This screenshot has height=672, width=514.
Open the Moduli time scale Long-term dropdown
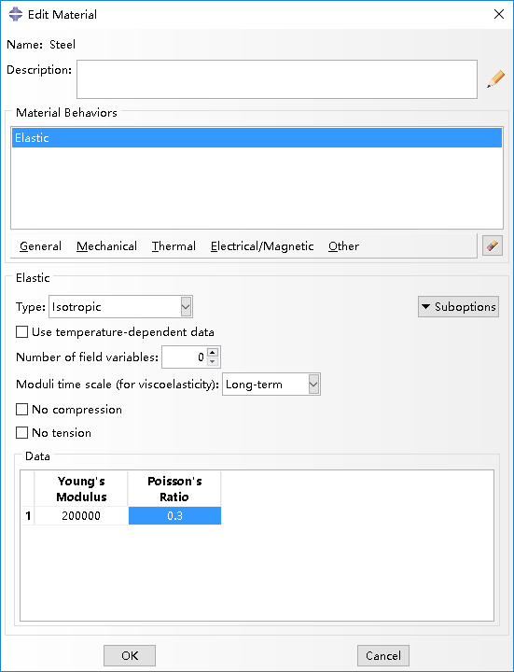coord(271,385)
